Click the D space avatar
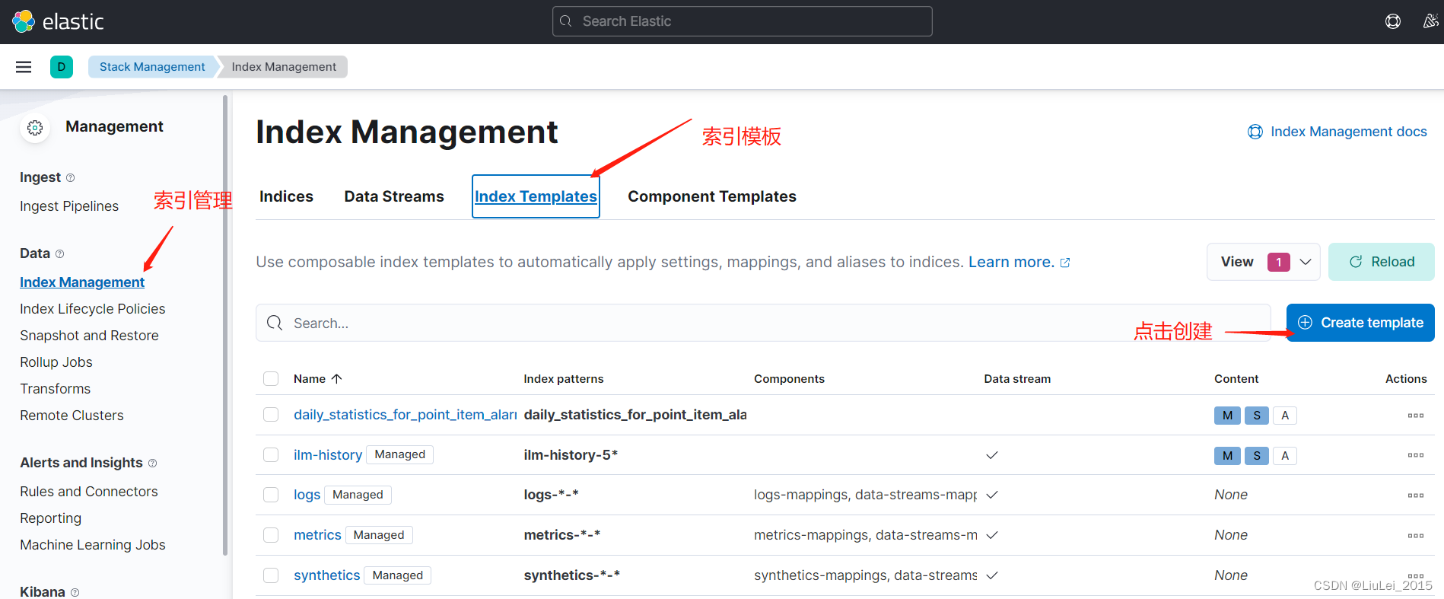The height and width of the screenshot is (599, 1444). (x=62, y=67)
